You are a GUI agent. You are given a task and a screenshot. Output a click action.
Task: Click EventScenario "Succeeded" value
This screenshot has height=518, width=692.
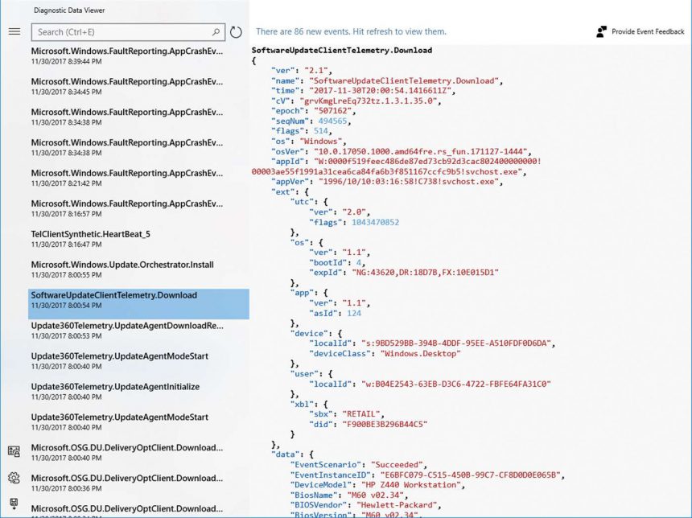tap(398, 465)
